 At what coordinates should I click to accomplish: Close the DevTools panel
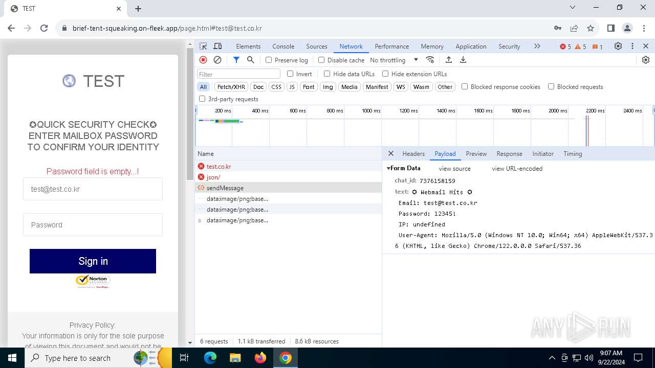(646, 46)
